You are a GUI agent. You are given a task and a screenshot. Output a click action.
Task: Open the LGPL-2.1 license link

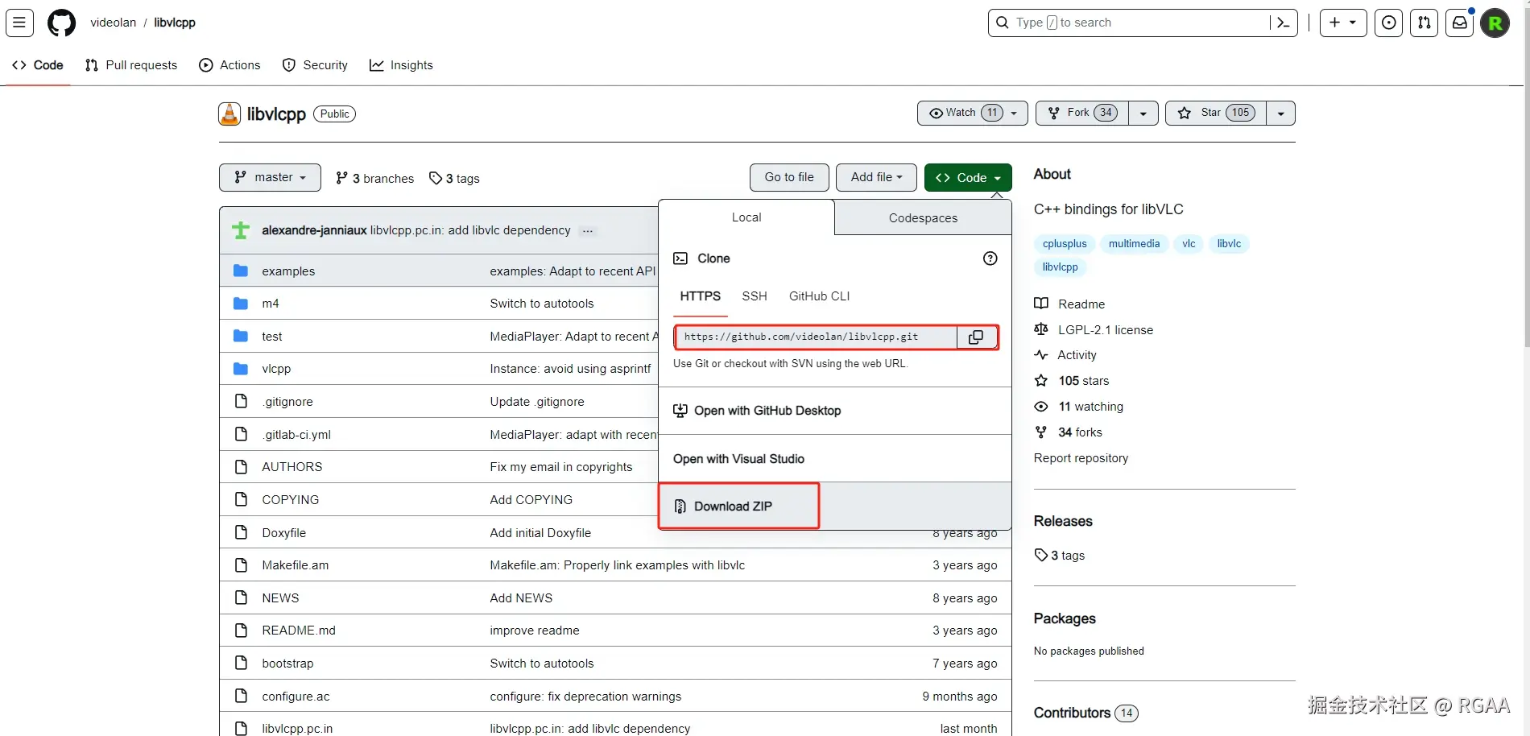click(1094, 330)
